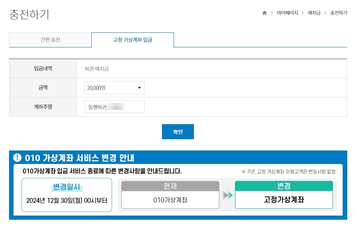The image size is (357, 234).
Task: Navigate to 예치금 via the breadcrumb link
Action: pos(314,12)
